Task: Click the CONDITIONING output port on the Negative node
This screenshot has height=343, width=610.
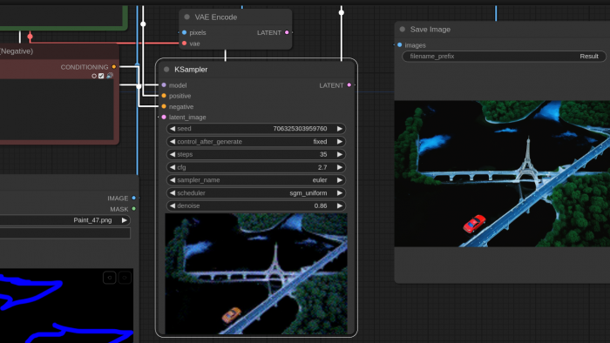Action: 114,67
